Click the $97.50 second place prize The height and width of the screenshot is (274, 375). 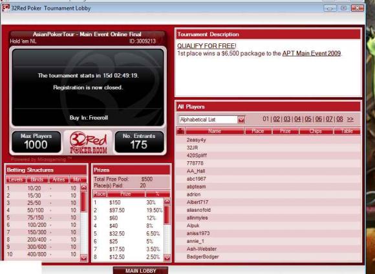tap(117, 211)
